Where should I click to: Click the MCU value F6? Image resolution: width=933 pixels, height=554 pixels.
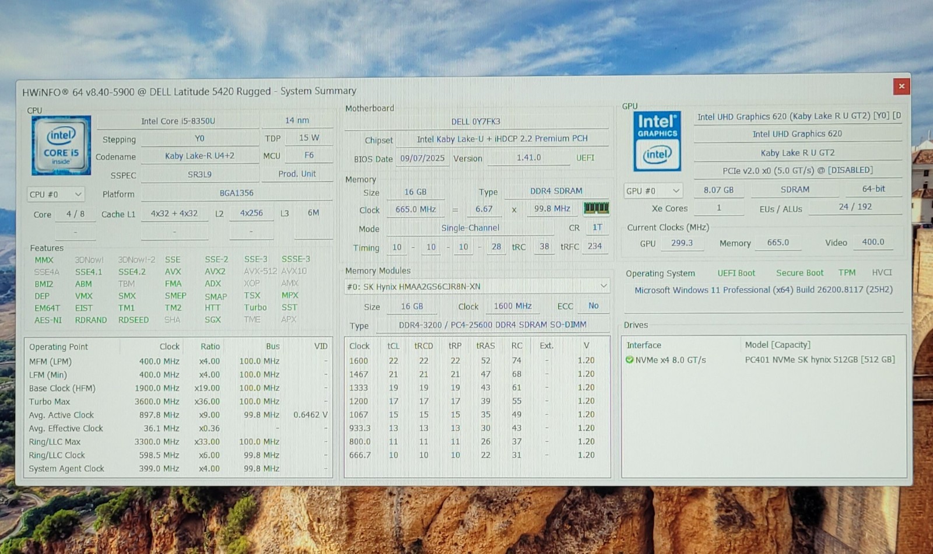(308, 155)
